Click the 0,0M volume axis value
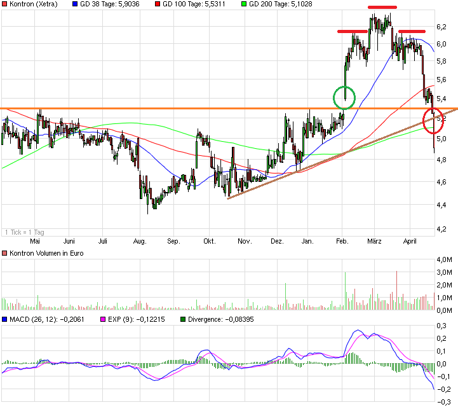Viewport: 458px width, 407px height. pyautogui.click(x=444, y=310)
